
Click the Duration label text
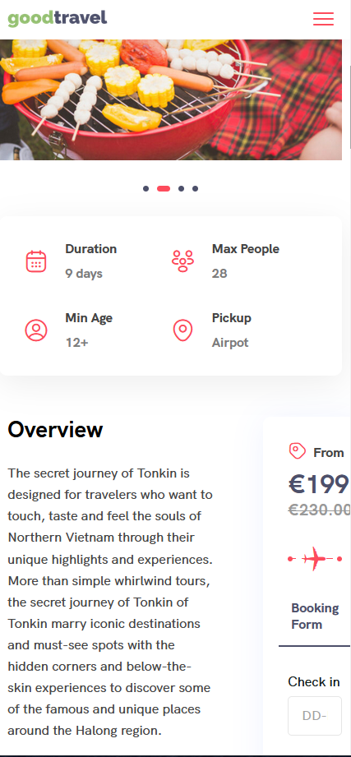[x=90, y=249]
